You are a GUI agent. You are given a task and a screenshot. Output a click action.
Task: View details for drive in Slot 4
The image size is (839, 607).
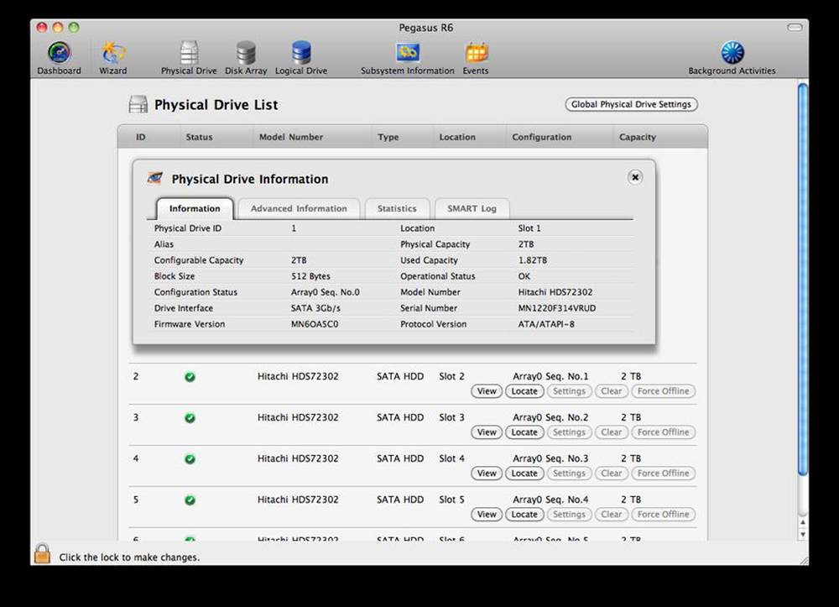click(487, 474)
